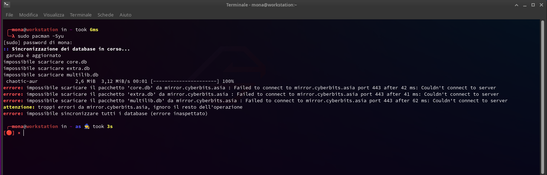The width and height of the screenshot is (547, 175).
Task: Open the Terminale menu
Action: click(81, 15)
